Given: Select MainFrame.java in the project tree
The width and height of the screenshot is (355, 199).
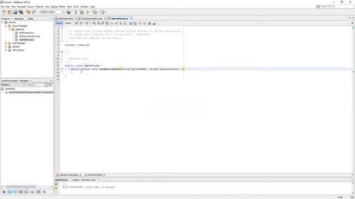Looking at the screenshot, I should point(26,33).
